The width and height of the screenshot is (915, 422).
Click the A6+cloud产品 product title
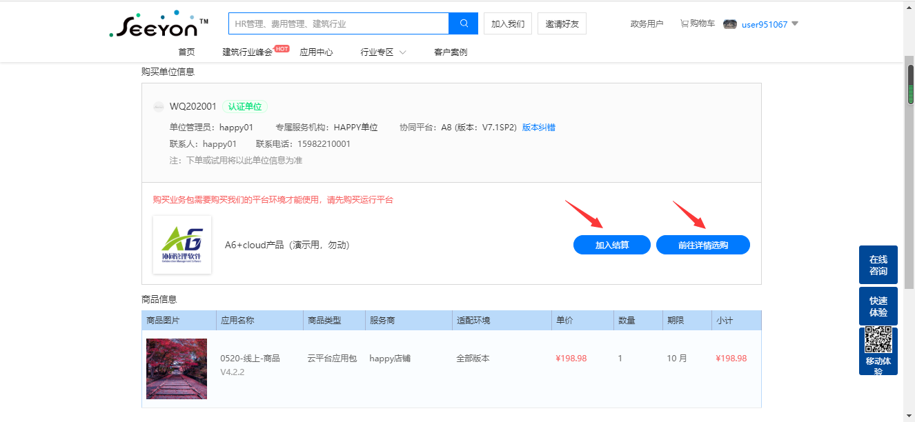(287, 245)
